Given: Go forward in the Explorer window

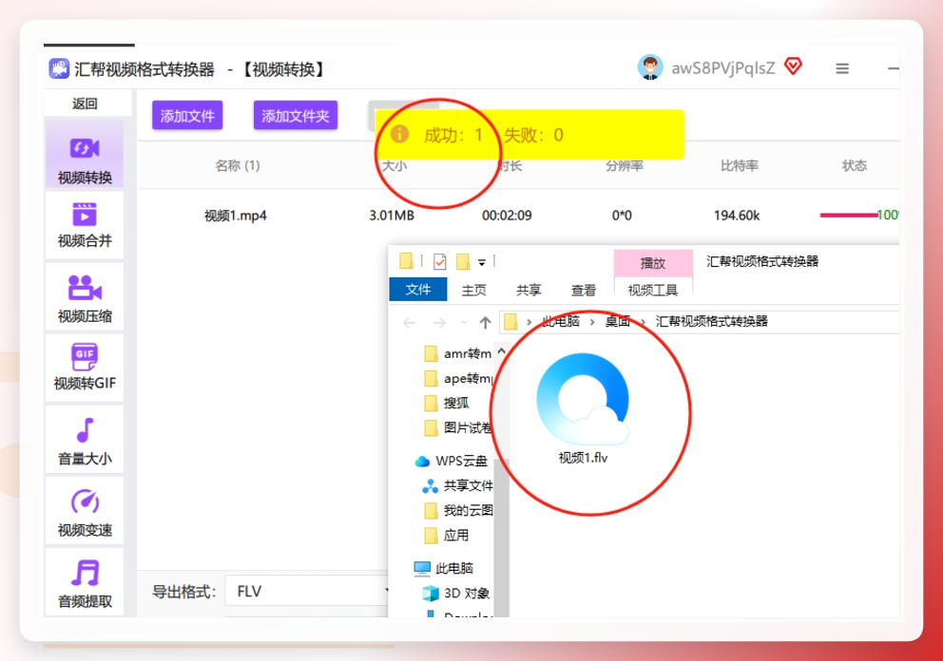Looking at the screenshot, I should point(439,323).
